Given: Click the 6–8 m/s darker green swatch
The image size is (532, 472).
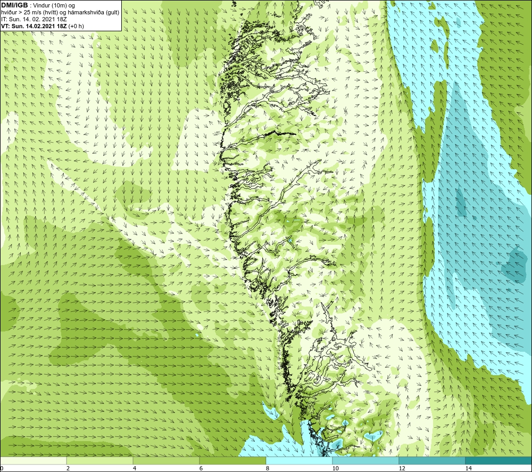Looking at the screenshot, I should [233, 461].
